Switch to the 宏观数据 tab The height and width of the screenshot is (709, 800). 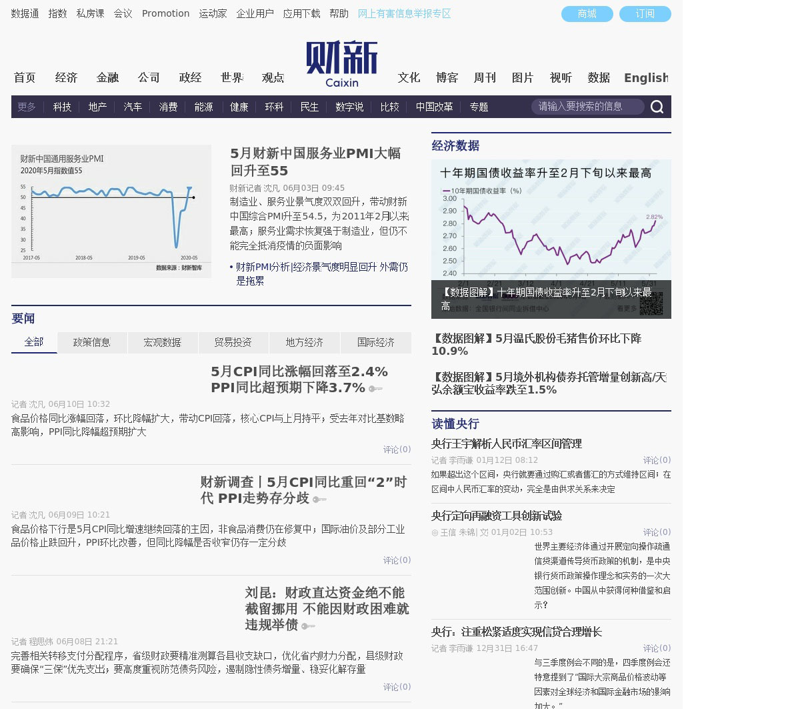pyautogui.click(x=163, y=342)
